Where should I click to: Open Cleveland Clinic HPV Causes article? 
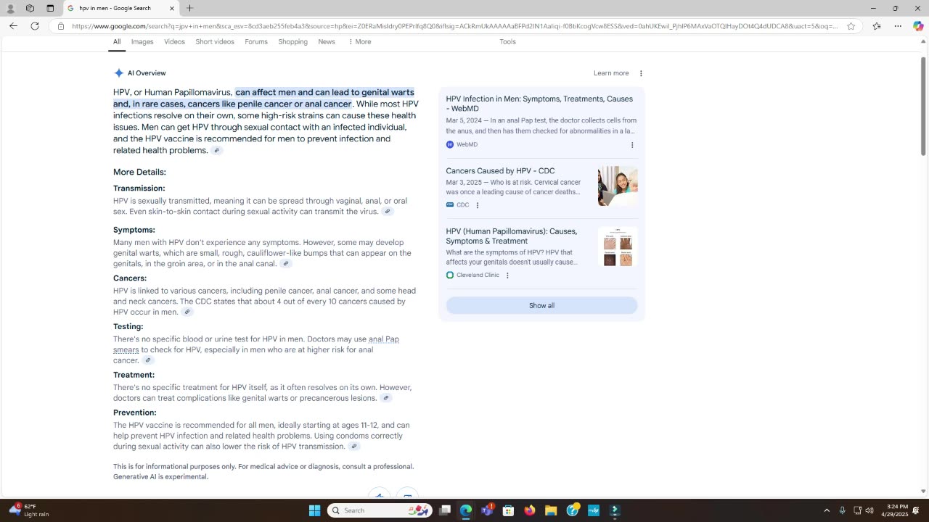pyautogui.click(x=512, y=236)
